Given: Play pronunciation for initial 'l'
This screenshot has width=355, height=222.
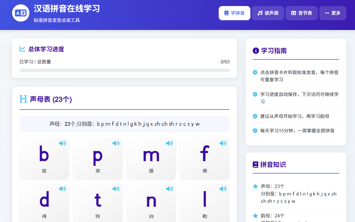Looking at the screenshot, I should [223, 189].
